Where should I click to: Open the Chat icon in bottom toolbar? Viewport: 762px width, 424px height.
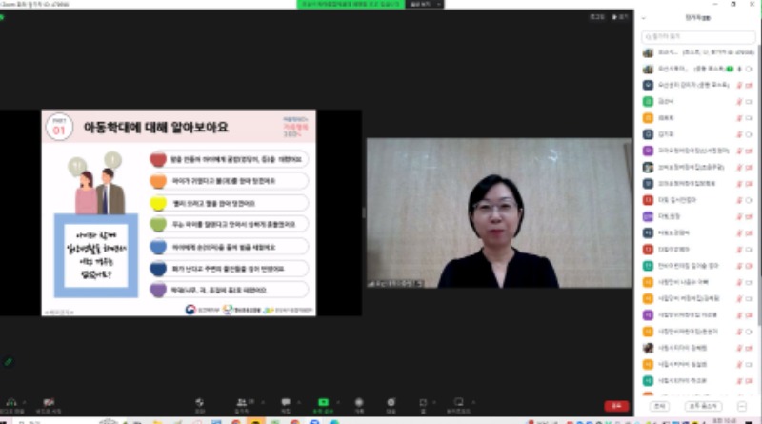point(285,402)
